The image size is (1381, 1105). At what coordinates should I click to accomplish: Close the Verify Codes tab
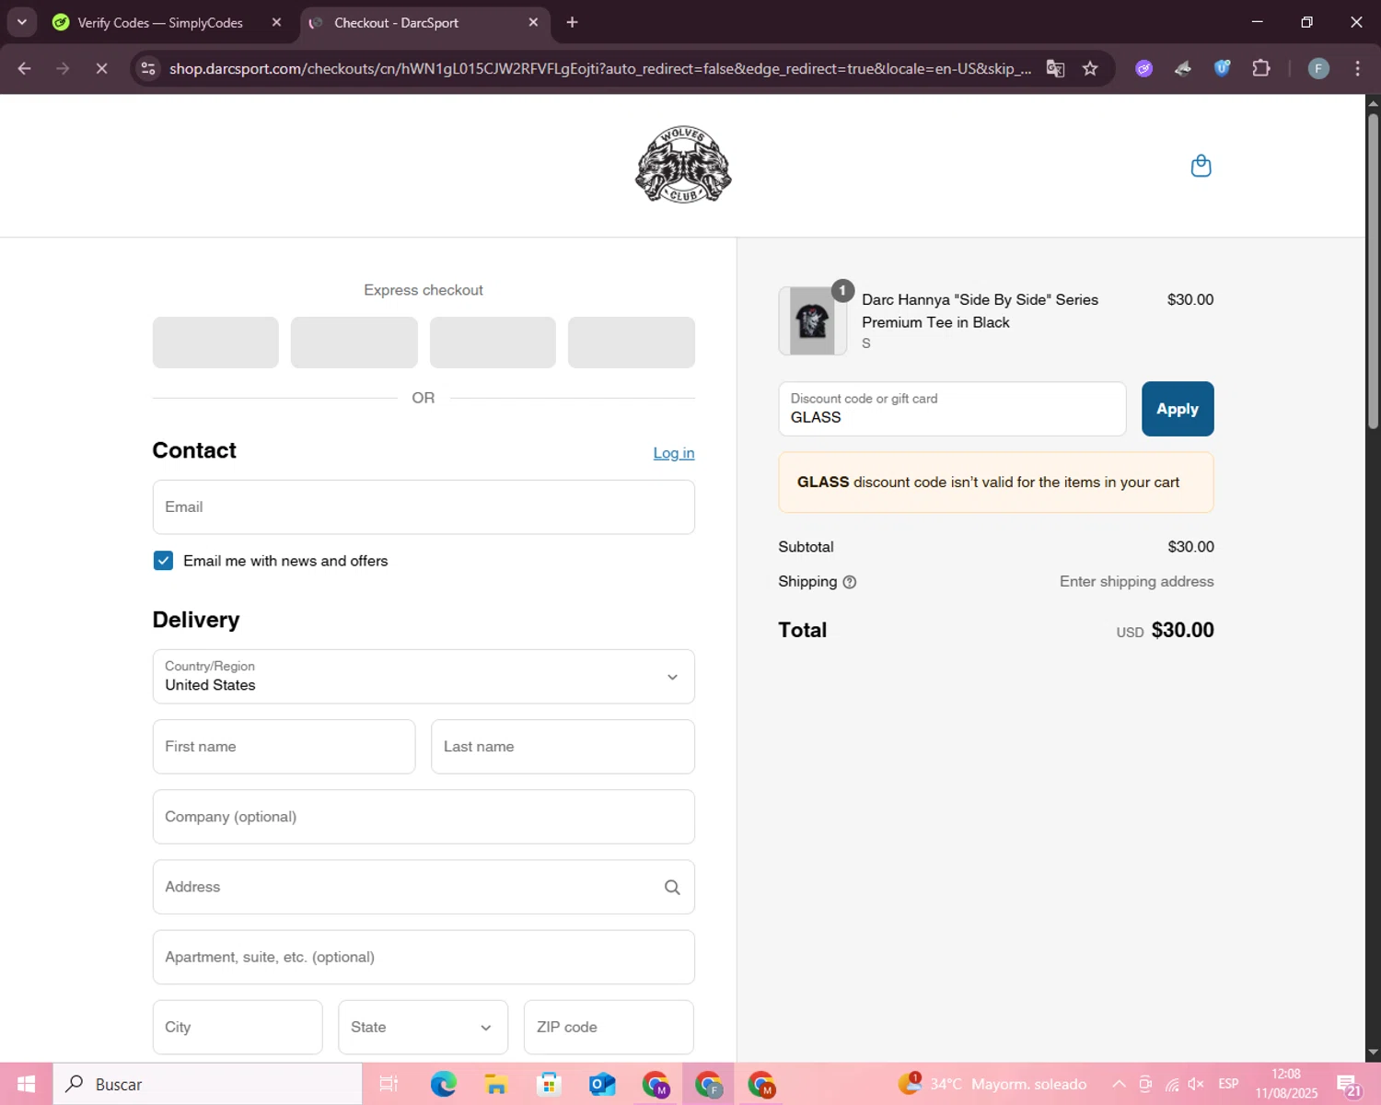pos(276,22)
